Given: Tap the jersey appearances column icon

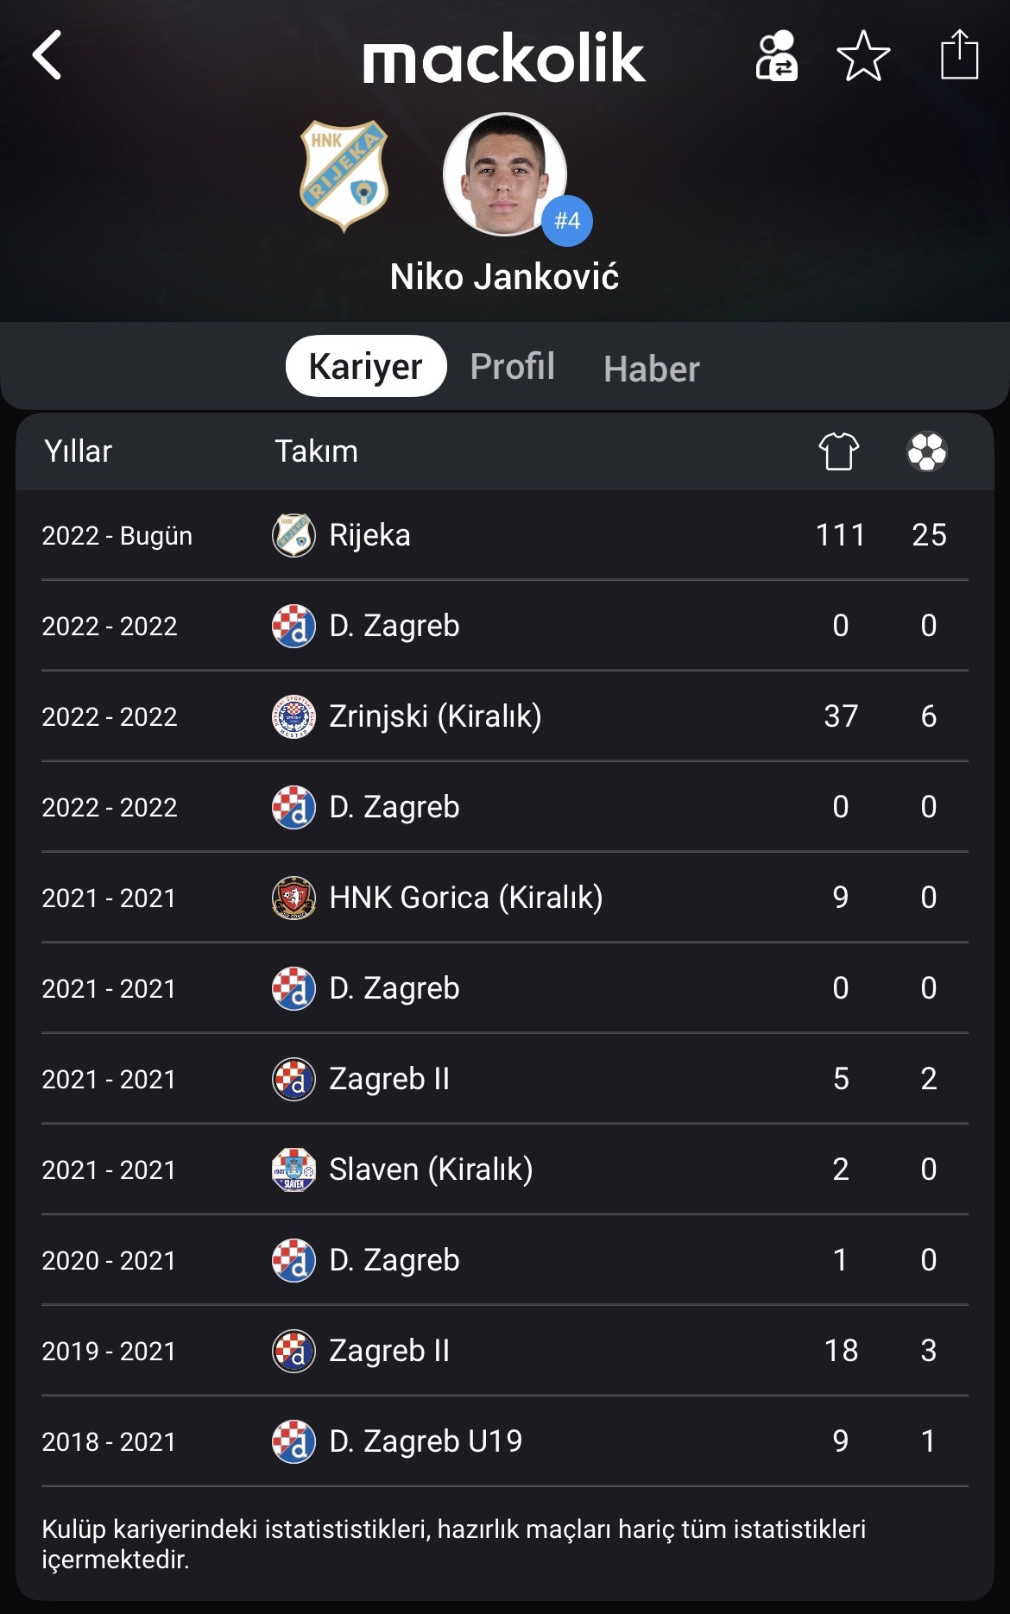Looking at the screenshot, I should (x=839, y=451).
